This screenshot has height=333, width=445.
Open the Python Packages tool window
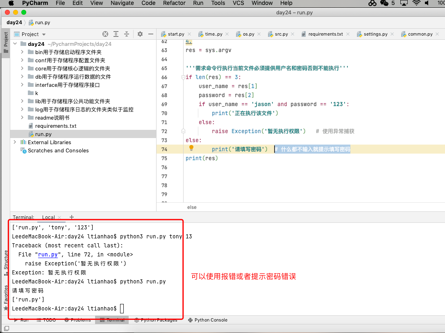coord(156,320)
